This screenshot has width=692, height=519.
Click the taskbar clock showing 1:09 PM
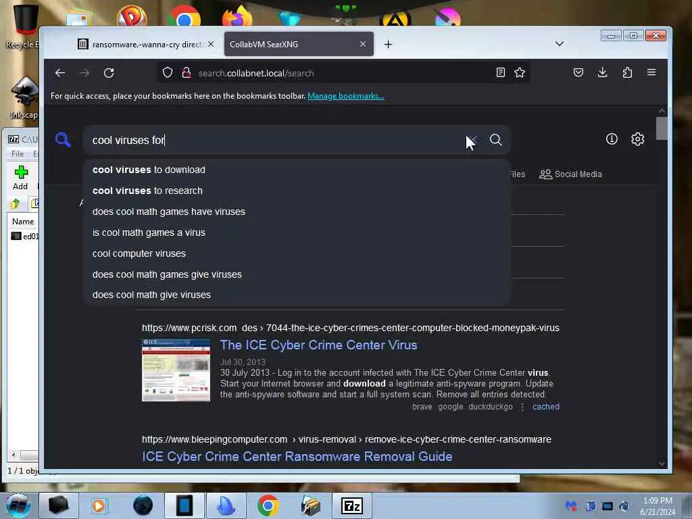658,505
